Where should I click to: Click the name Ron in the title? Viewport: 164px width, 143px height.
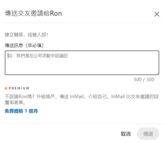tap(56, 13)
